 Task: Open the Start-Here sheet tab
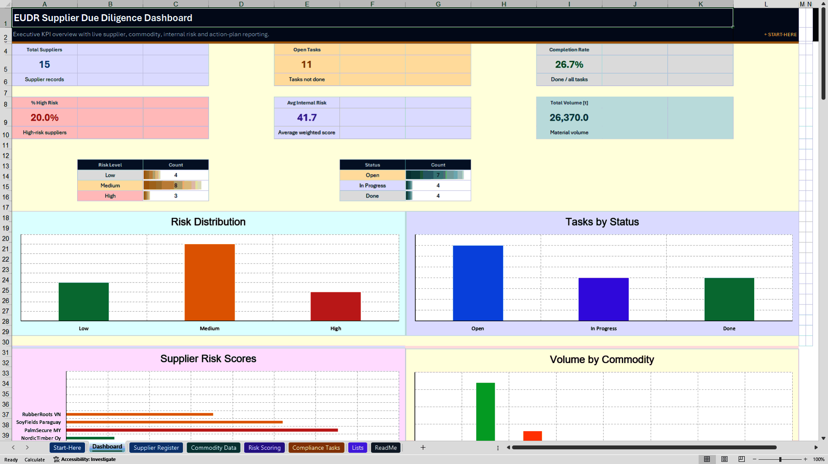tap(67, 448)
